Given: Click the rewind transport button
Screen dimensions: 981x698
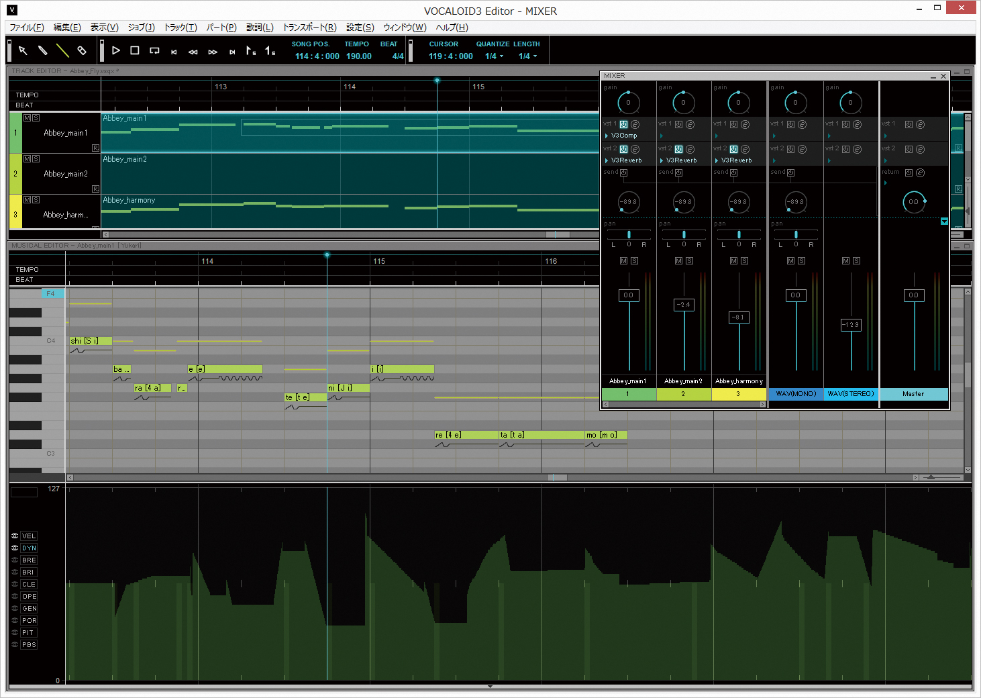Looking at the screenshot, I should click(193, 52).
